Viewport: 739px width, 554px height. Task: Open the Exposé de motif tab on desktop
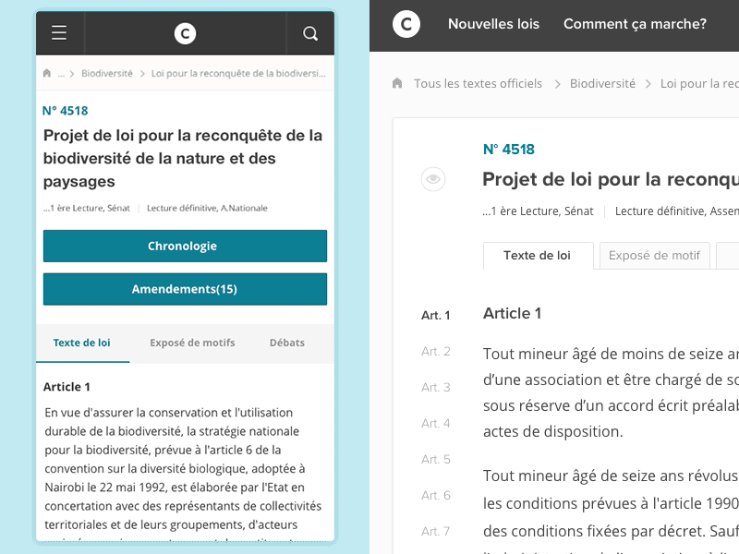654,255
